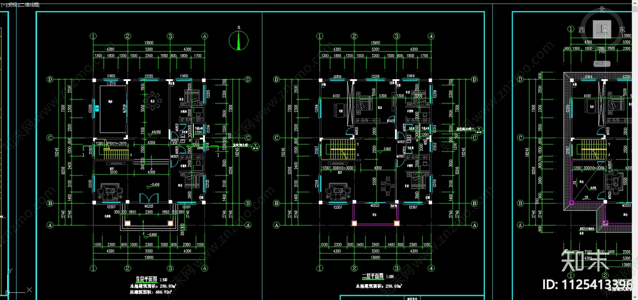This screenshot has width=638, height=300.
Task: Select the 总建筑面积 686.92 text
Action: (150, 292)
